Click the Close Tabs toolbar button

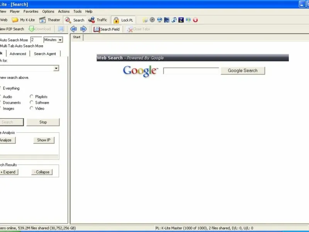138,29
